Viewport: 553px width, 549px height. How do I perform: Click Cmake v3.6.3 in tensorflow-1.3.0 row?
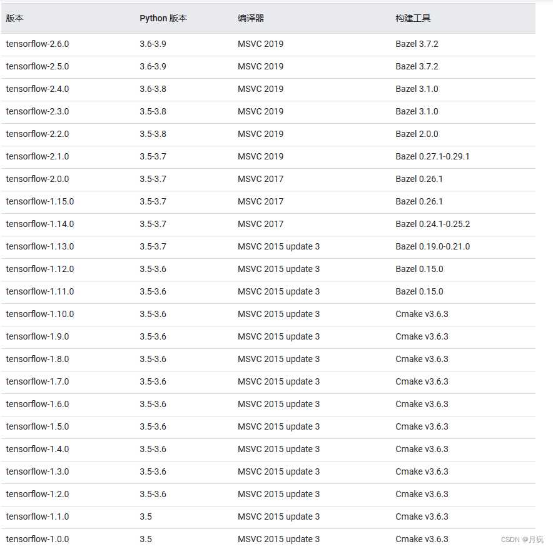pos(422,472)
